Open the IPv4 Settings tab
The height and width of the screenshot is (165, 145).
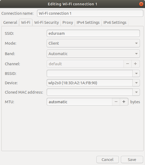coord(88,22)
